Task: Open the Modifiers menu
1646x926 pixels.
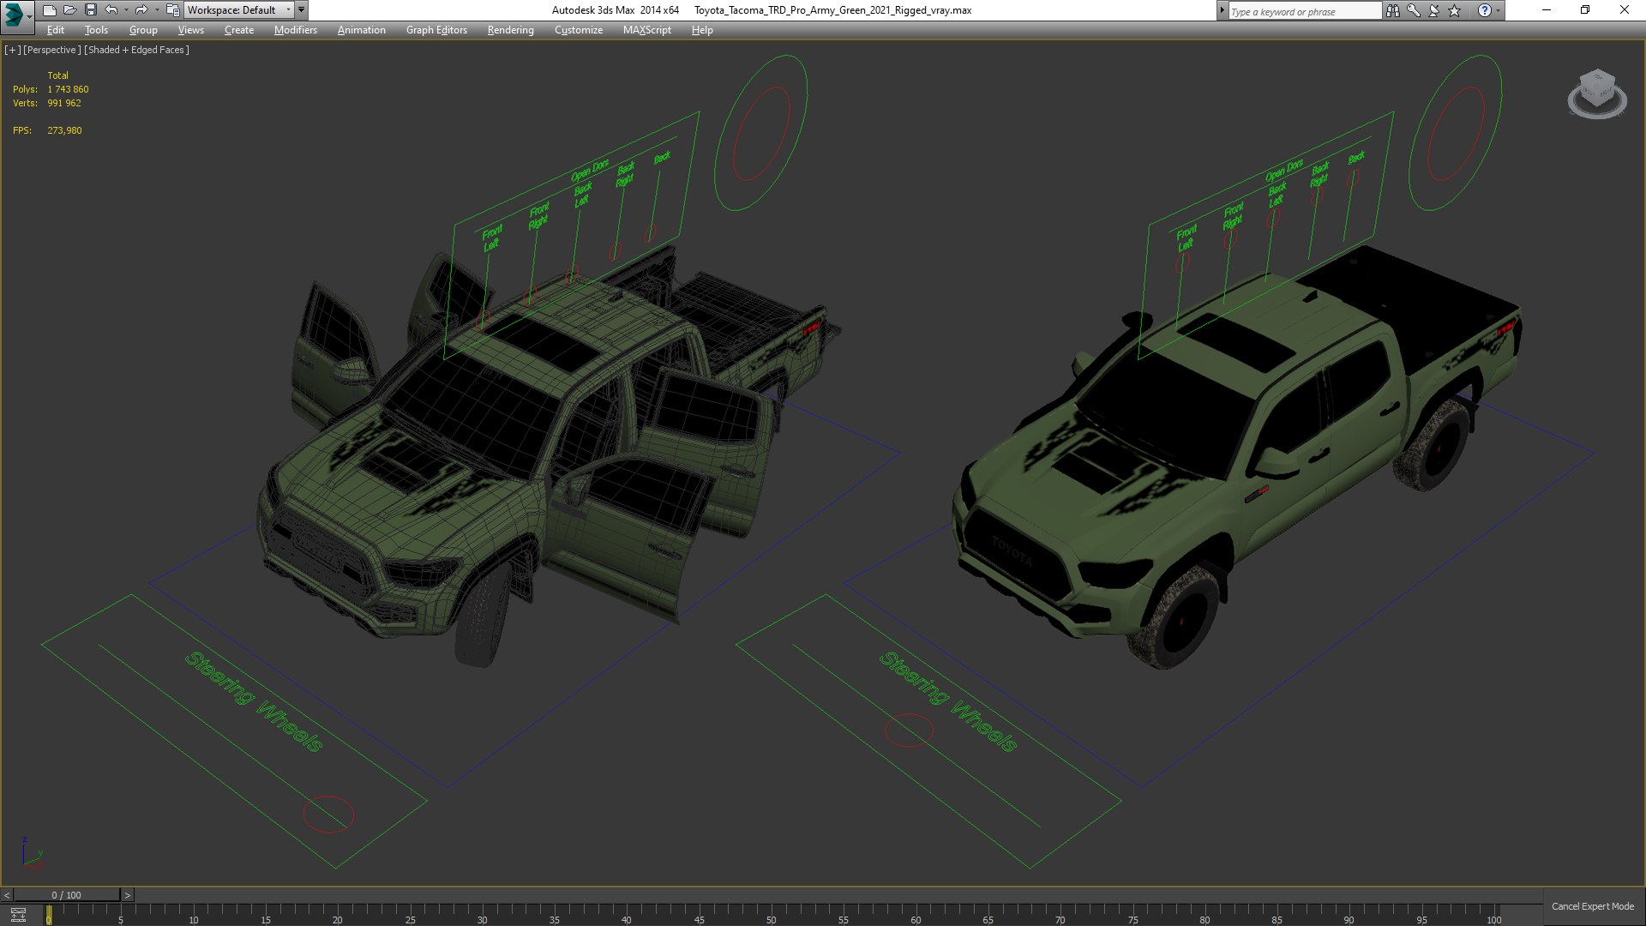Action: [296, 30]
